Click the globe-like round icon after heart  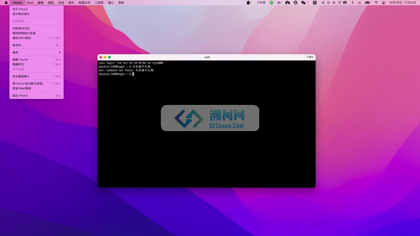[x=345, y=3]
